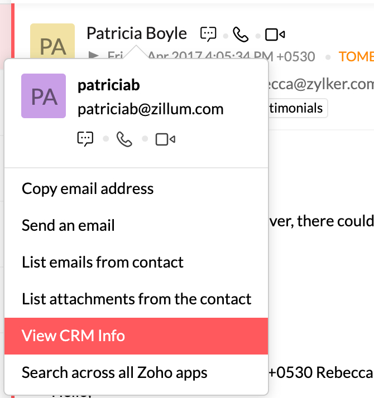
Task: Select Send an email option
Action: click(x=68, y=225)
